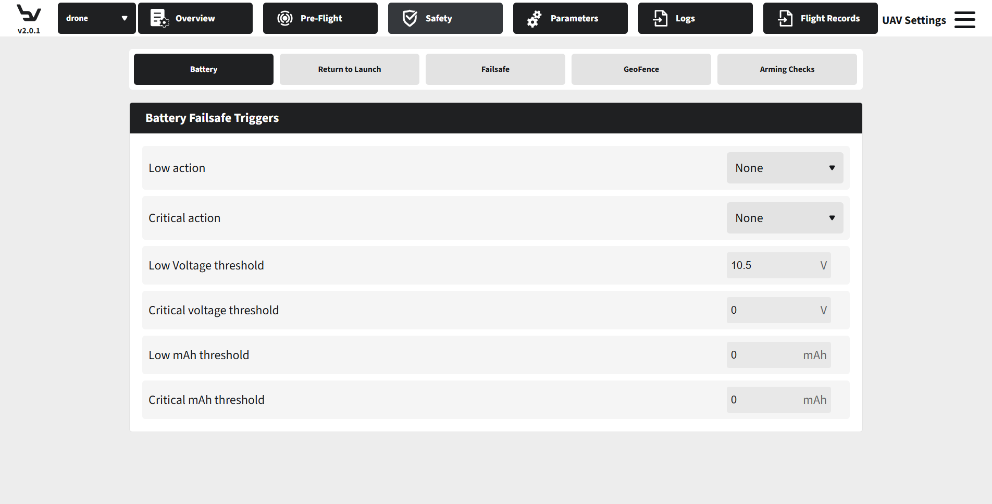Open the hamburger menu icon
992x504 pixels.
964,20
